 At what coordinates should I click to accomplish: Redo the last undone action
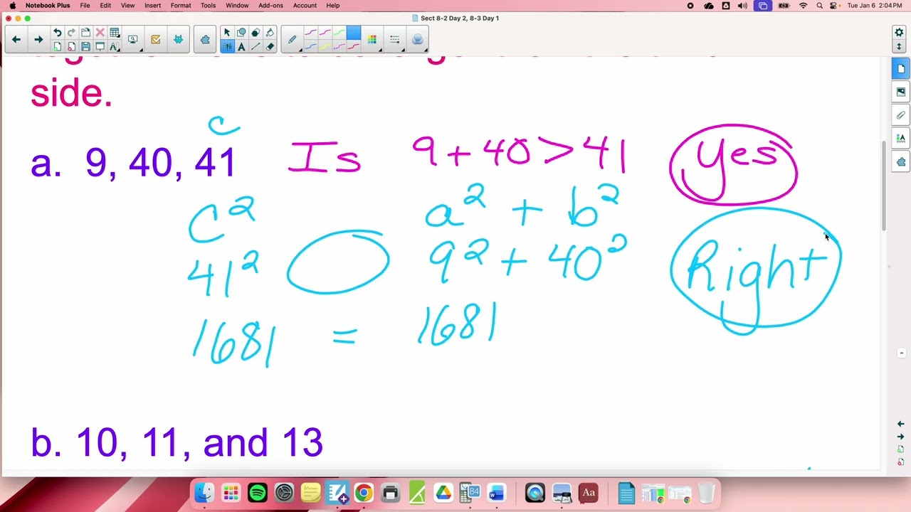click(71, 32)
